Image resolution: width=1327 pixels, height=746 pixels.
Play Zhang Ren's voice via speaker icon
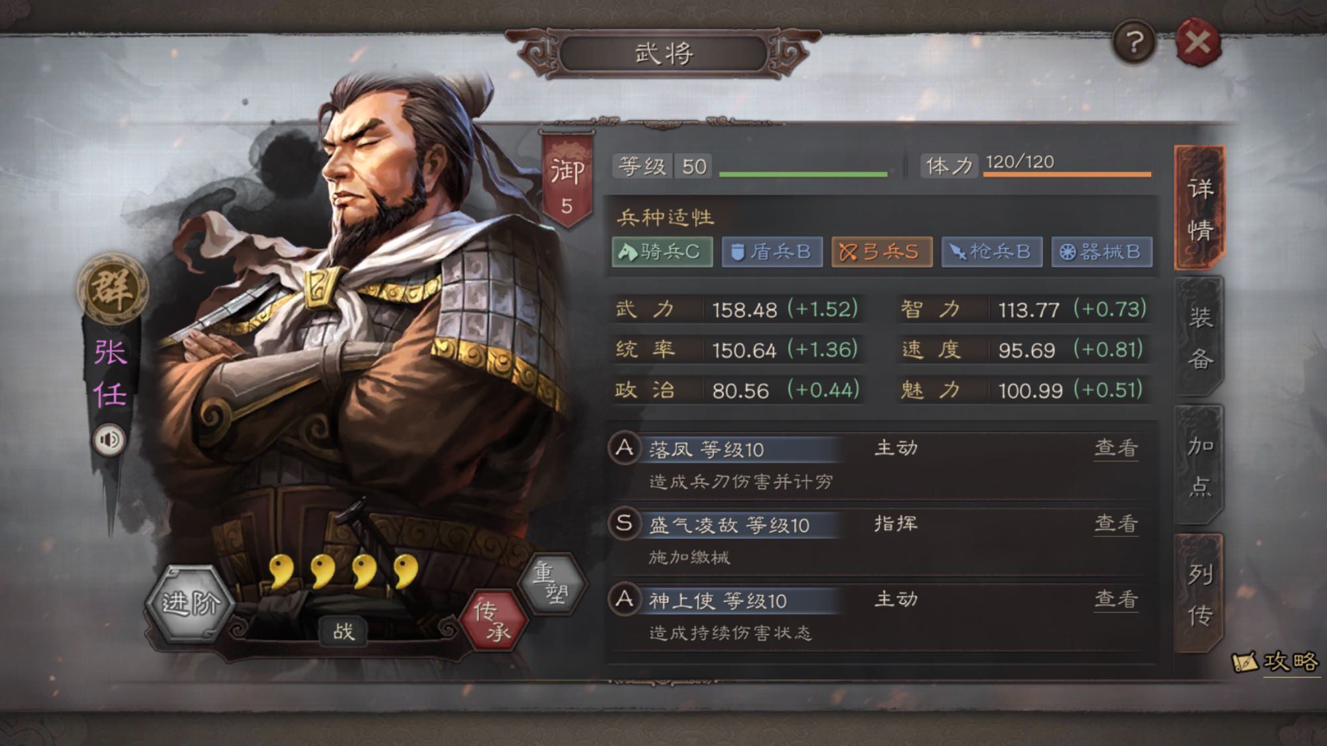[x=109, y=440]
